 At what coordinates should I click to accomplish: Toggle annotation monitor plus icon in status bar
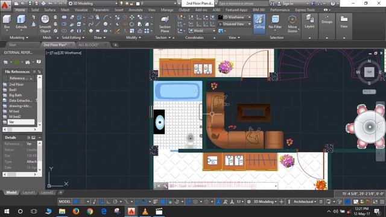[x=282, y=202]
